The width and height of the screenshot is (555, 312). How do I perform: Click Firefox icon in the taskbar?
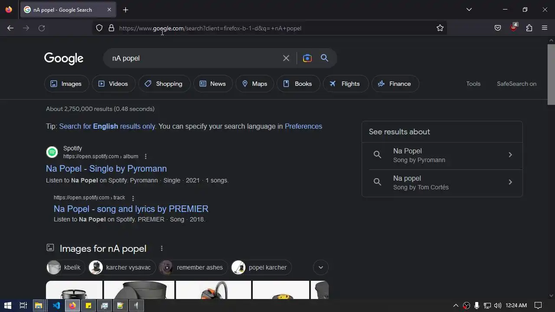[x=72, y=305]
